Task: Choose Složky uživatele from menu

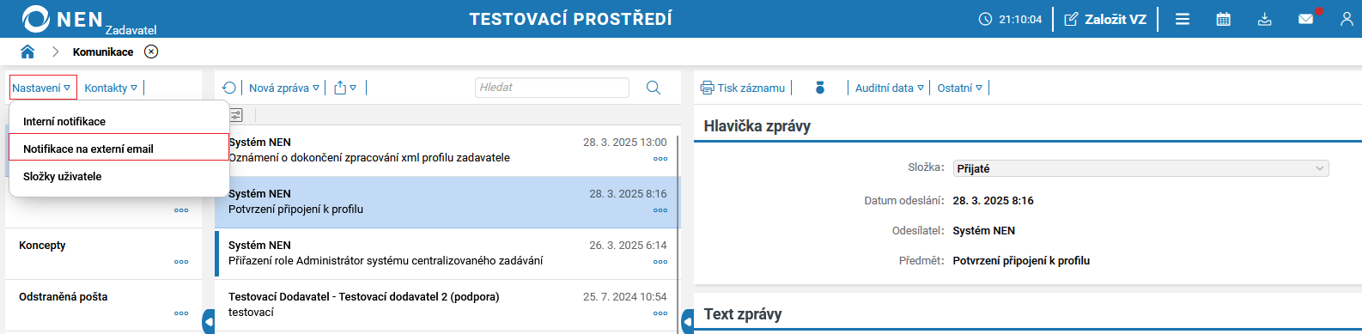Action: [63, 176]
